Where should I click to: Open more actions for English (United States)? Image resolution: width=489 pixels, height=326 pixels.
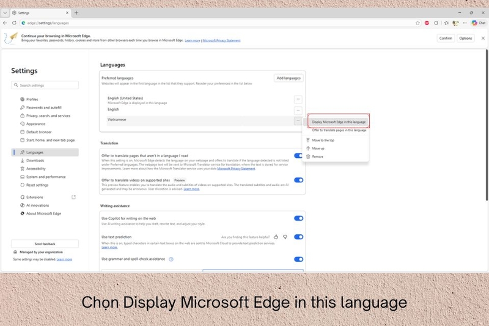298,99
